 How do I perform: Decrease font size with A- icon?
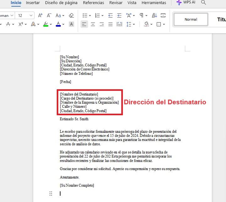click(49, 15)
